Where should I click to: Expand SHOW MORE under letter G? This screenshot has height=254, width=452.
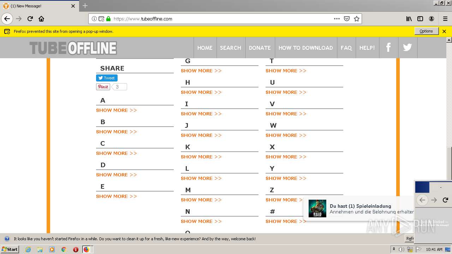click(x=201, y=71)
